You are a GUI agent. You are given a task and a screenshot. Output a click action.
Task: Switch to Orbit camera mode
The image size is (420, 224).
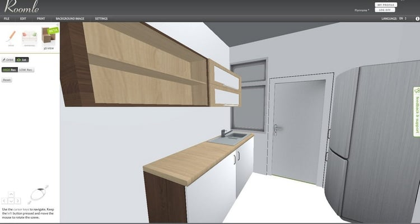coord(8,60)
